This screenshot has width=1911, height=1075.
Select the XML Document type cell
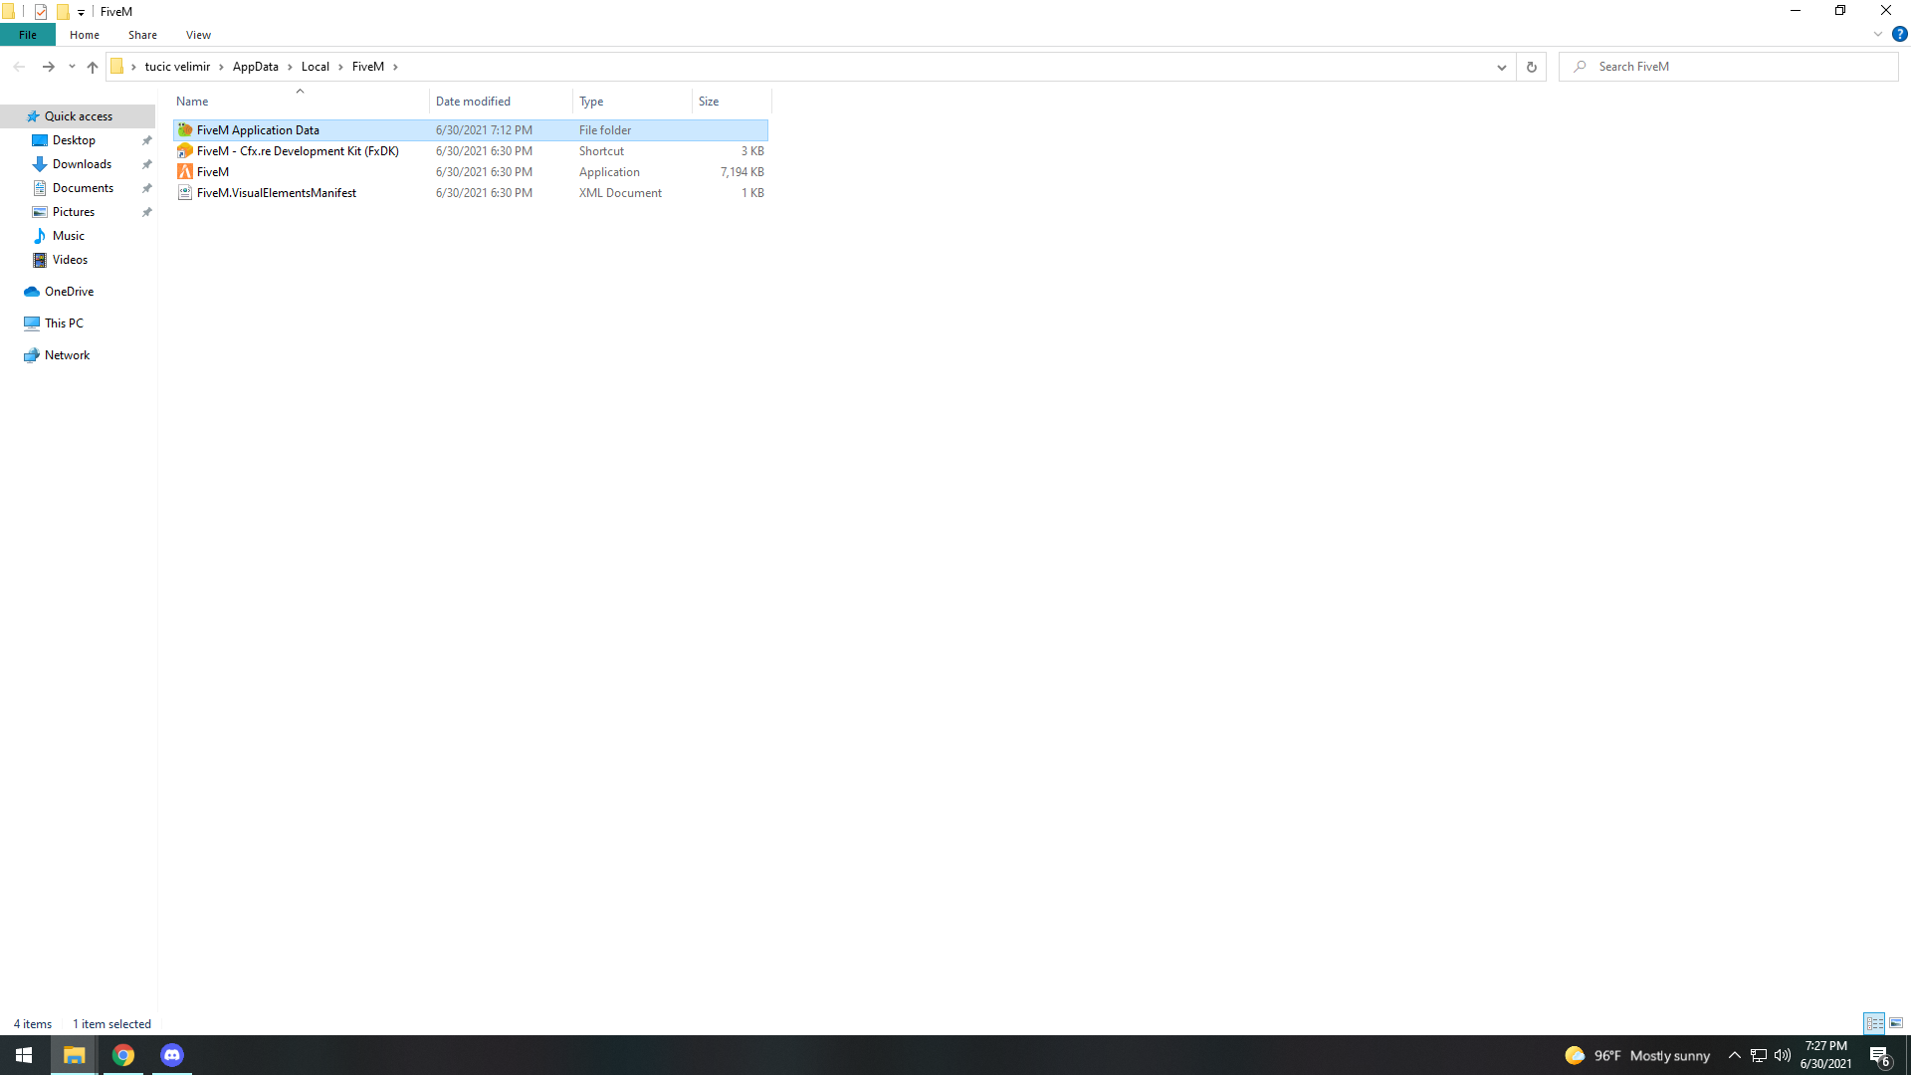point(620,193)
